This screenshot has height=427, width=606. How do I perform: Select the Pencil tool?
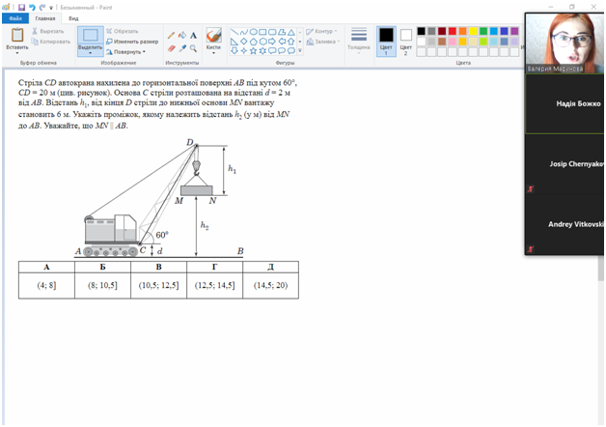pos(171,35)
